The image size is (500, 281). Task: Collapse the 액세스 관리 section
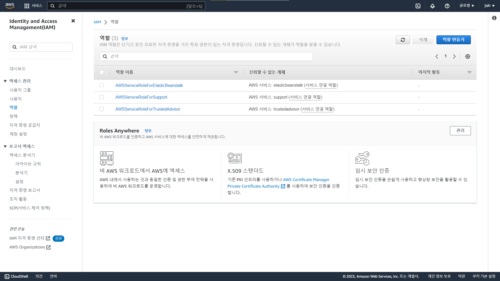pyautogui.click(x=5, y=81)
